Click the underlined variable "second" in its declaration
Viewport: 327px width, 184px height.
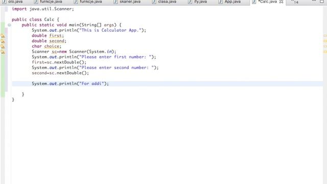click(57, 41)
